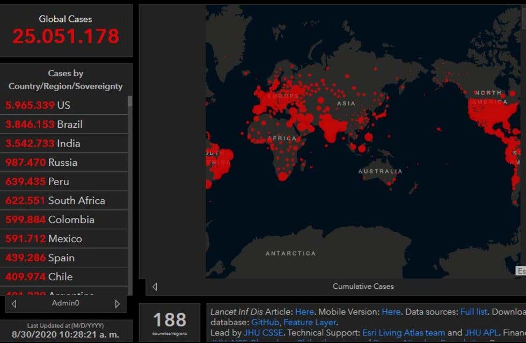This screenshot has width=526, height=343.
Task: Open the Feature Layer link
Action: coord(310,322)
